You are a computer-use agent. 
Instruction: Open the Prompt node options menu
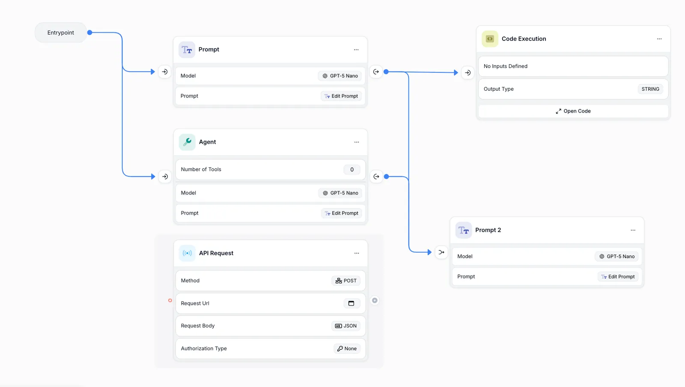tap(356, 50)
